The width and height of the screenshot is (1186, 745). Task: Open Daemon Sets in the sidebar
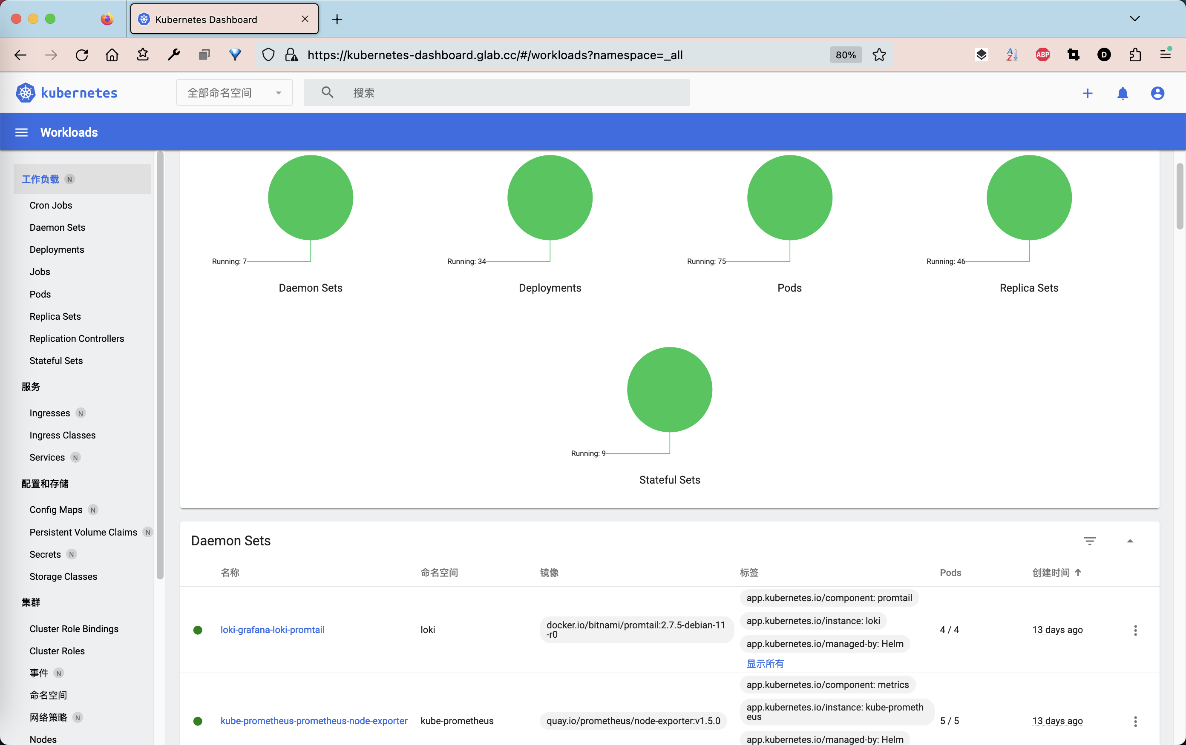click(57, 227)
